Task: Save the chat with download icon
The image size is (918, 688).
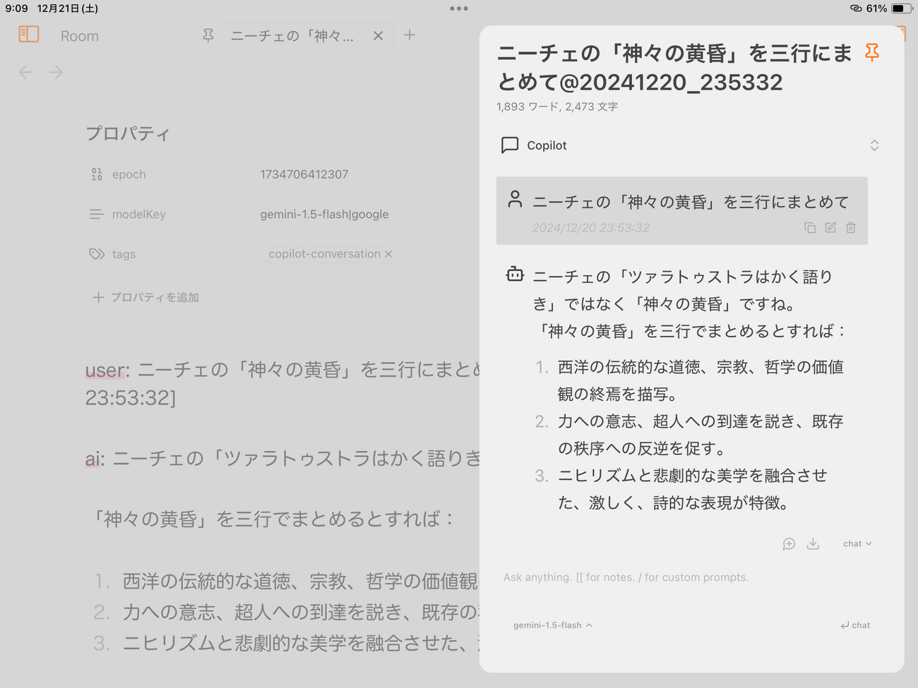Action: coord(813,543)
